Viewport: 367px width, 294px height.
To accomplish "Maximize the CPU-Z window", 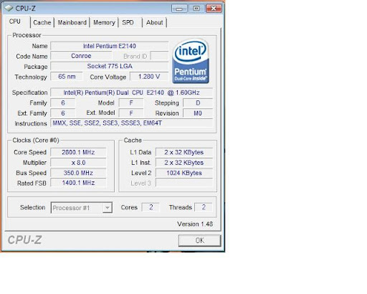I will [x=196, y=9].
